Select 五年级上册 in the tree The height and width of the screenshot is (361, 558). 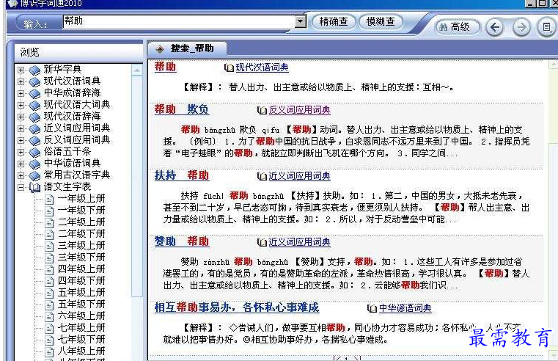pos(81,293)
